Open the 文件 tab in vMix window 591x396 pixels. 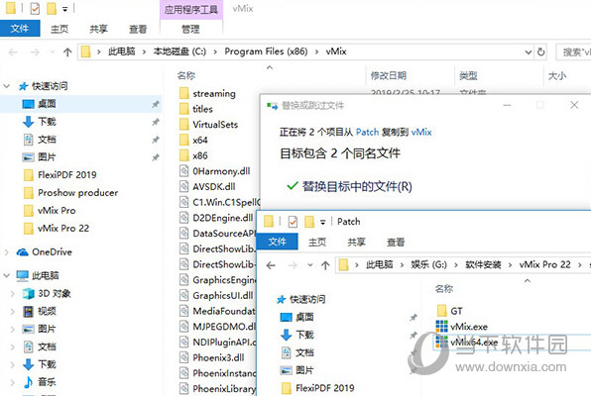(x=20, y=29)
